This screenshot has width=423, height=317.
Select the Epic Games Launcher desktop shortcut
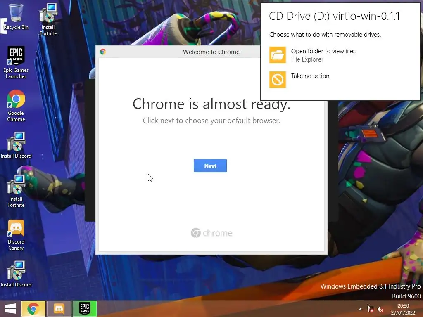(16, 62)
